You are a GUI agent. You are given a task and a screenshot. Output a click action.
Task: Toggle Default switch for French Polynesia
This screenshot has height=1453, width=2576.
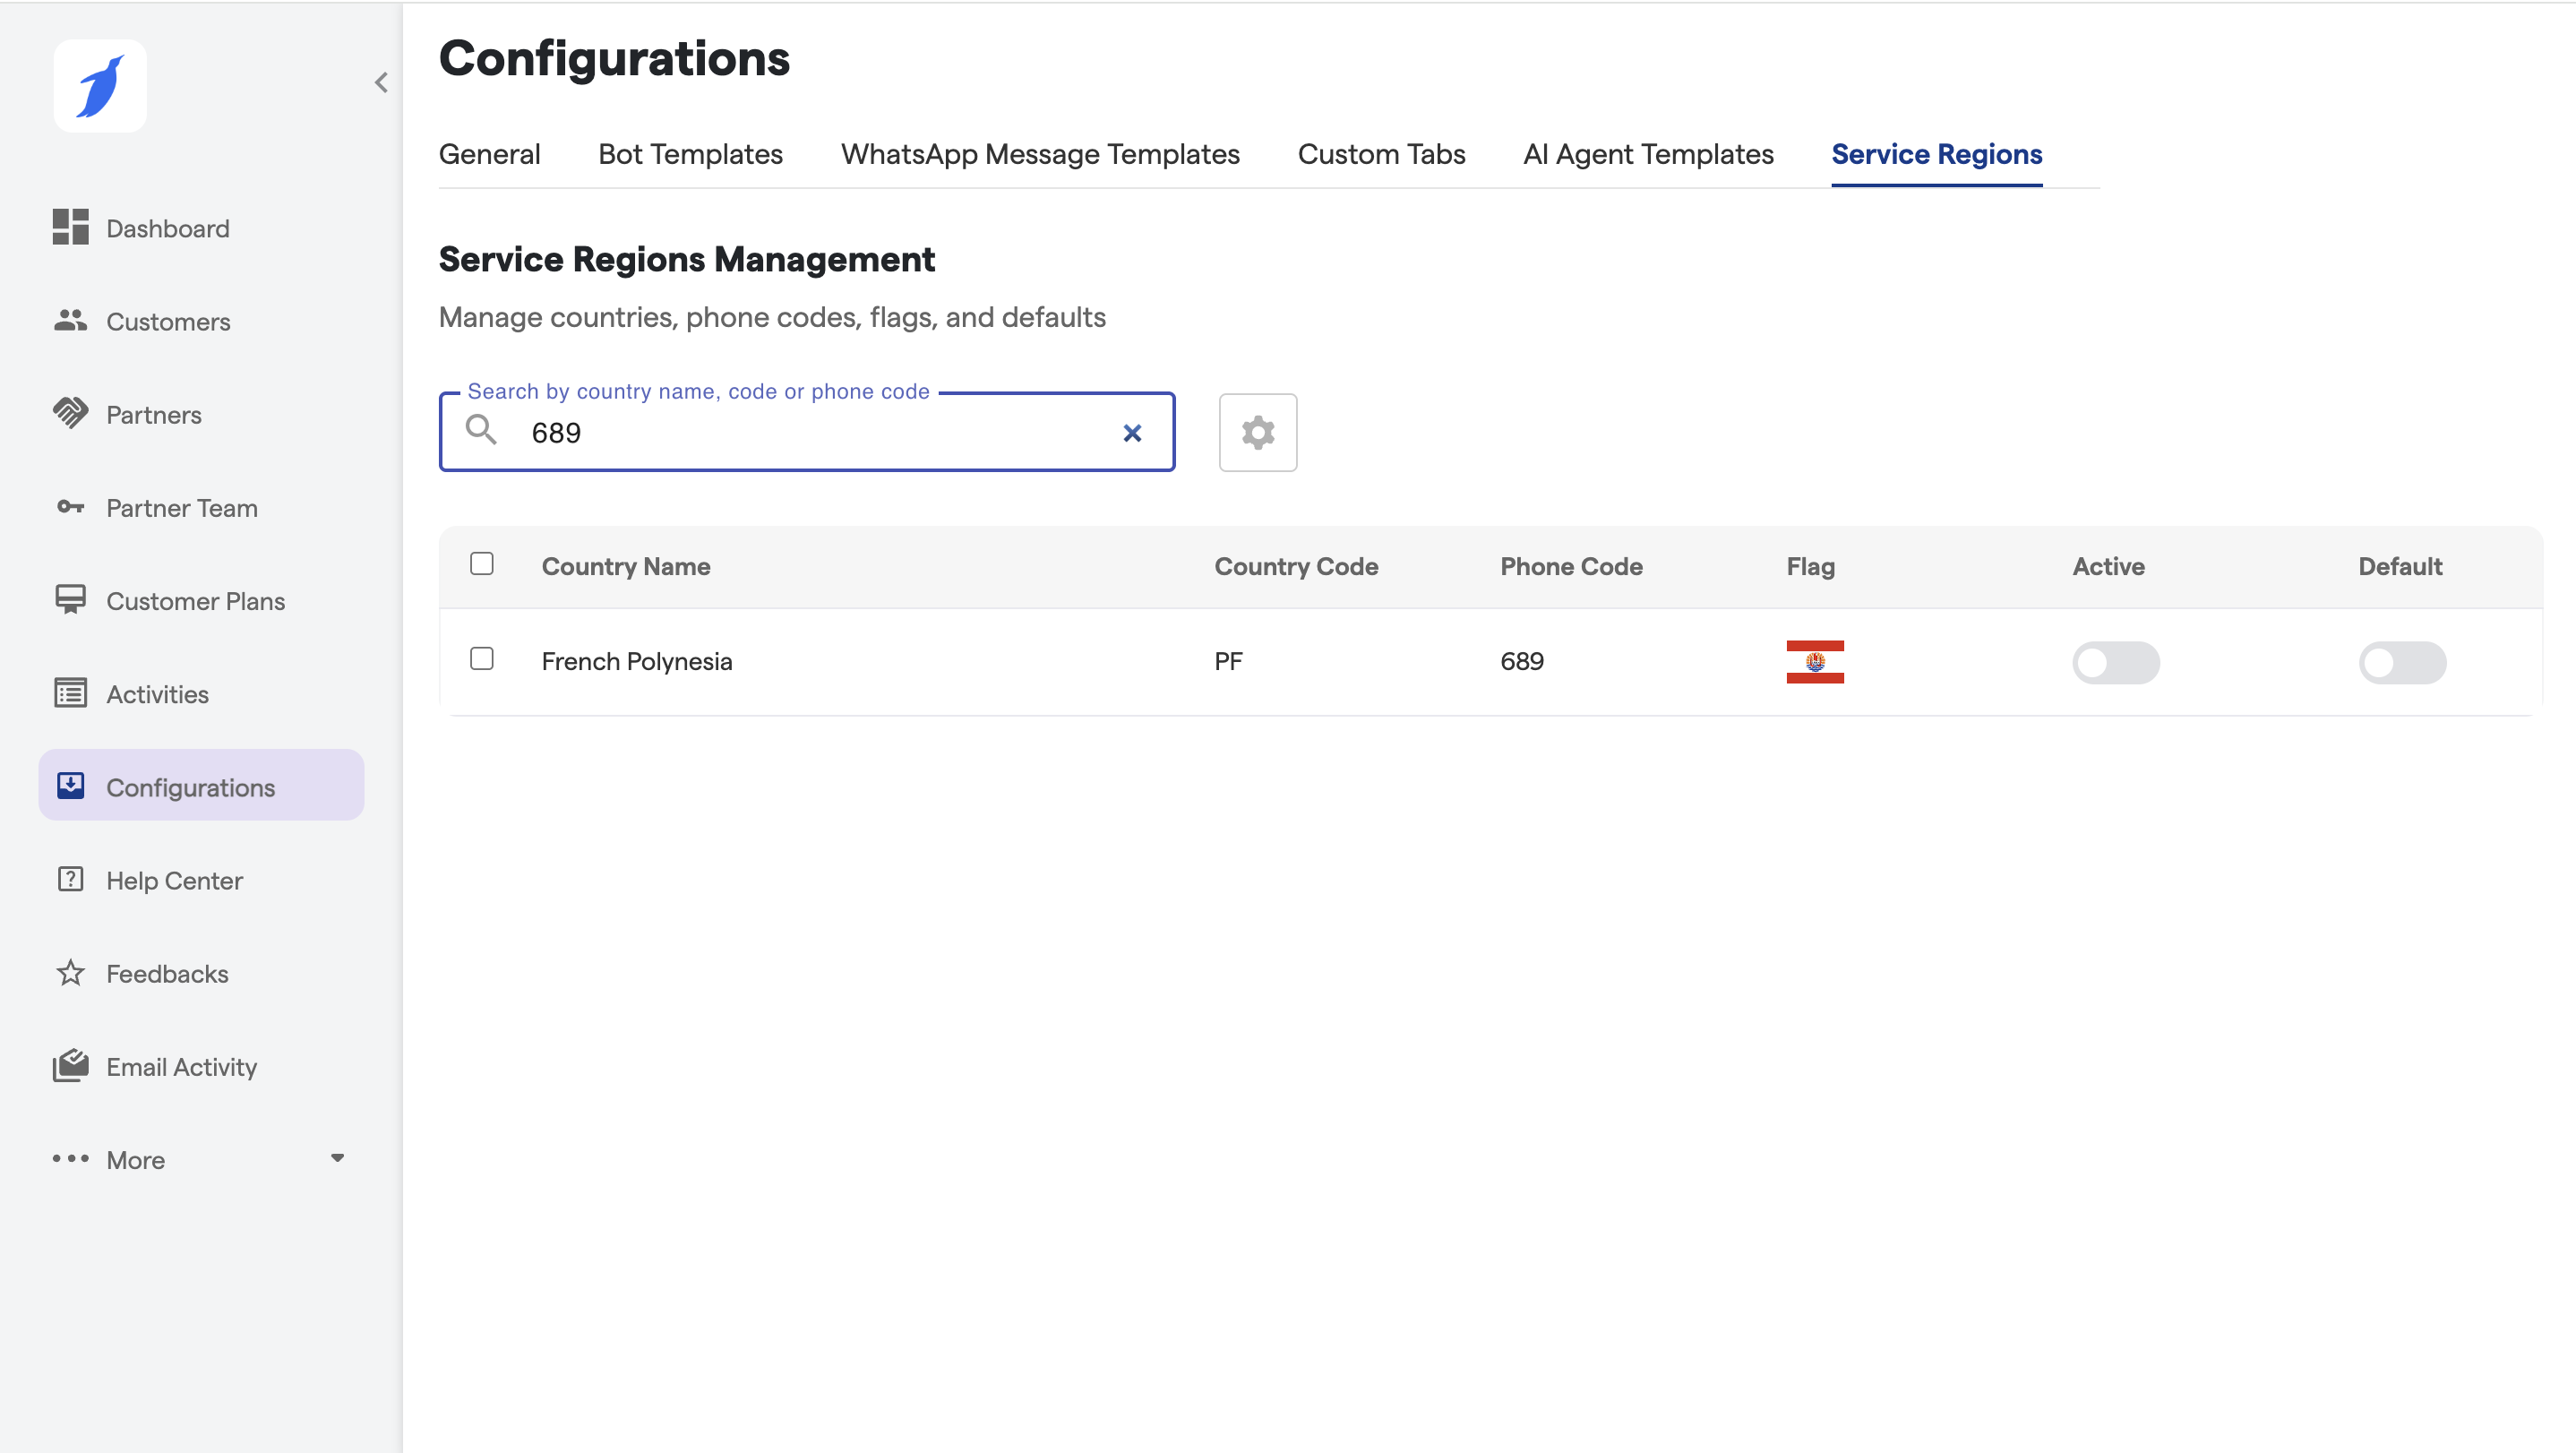pyautogui.click(x=2401, y=662)
